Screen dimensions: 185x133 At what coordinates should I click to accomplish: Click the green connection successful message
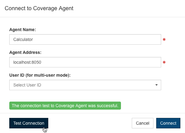(x=65, y=106)
